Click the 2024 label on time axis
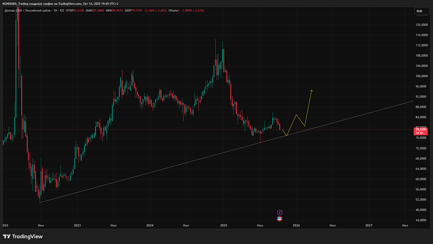Screen dimensions: 433x244 (150, 225)
